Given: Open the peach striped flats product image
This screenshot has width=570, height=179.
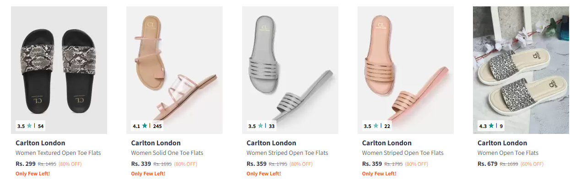Looking at the screenshot, I should click(406, 70).
